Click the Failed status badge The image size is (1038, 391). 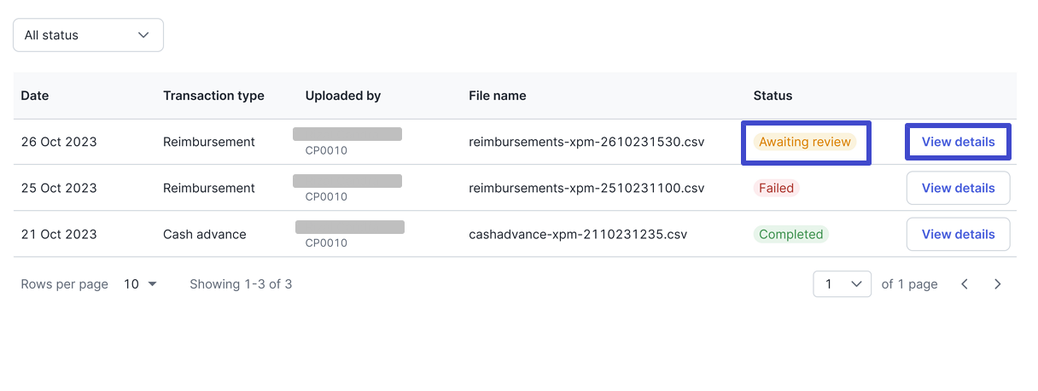[776, 188]
